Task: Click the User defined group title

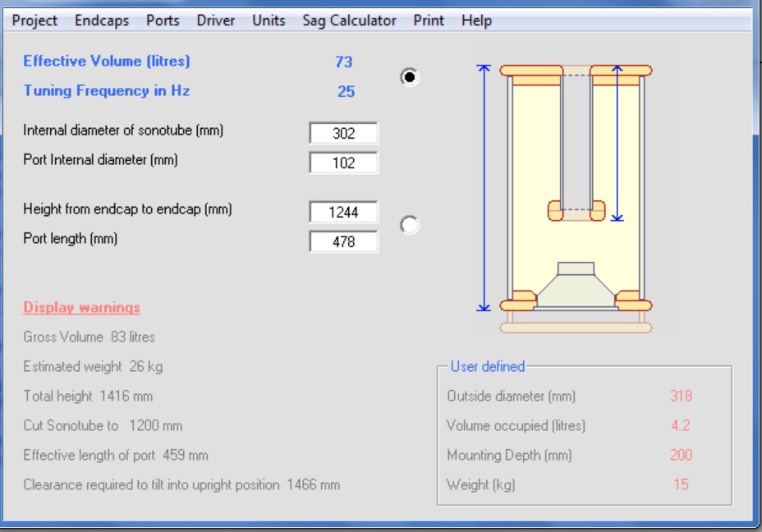Action: pyautogui.click(x=488, y=366)
